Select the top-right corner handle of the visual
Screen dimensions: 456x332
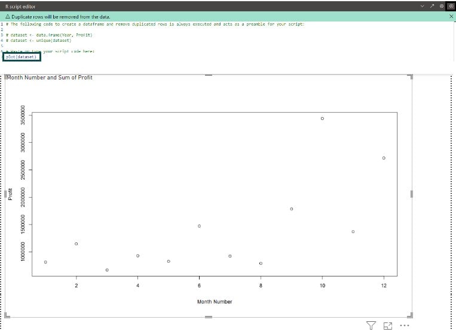point(411,76)
